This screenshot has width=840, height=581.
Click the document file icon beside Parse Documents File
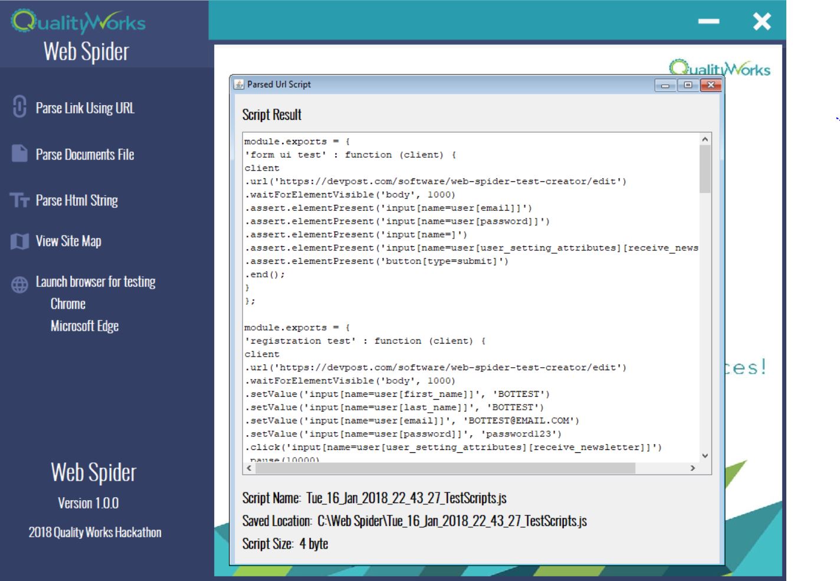[x=19, y=154]
